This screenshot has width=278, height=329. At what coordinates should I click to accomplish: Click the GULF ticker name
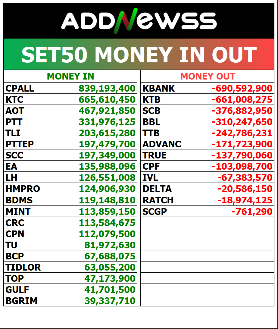(17, 290)
